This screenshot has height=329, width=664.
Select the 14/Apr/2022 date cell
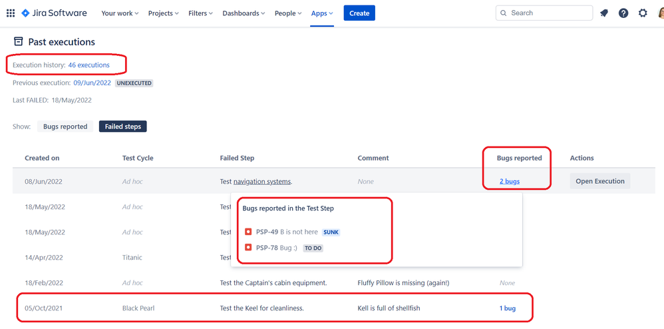coord(44,257)
